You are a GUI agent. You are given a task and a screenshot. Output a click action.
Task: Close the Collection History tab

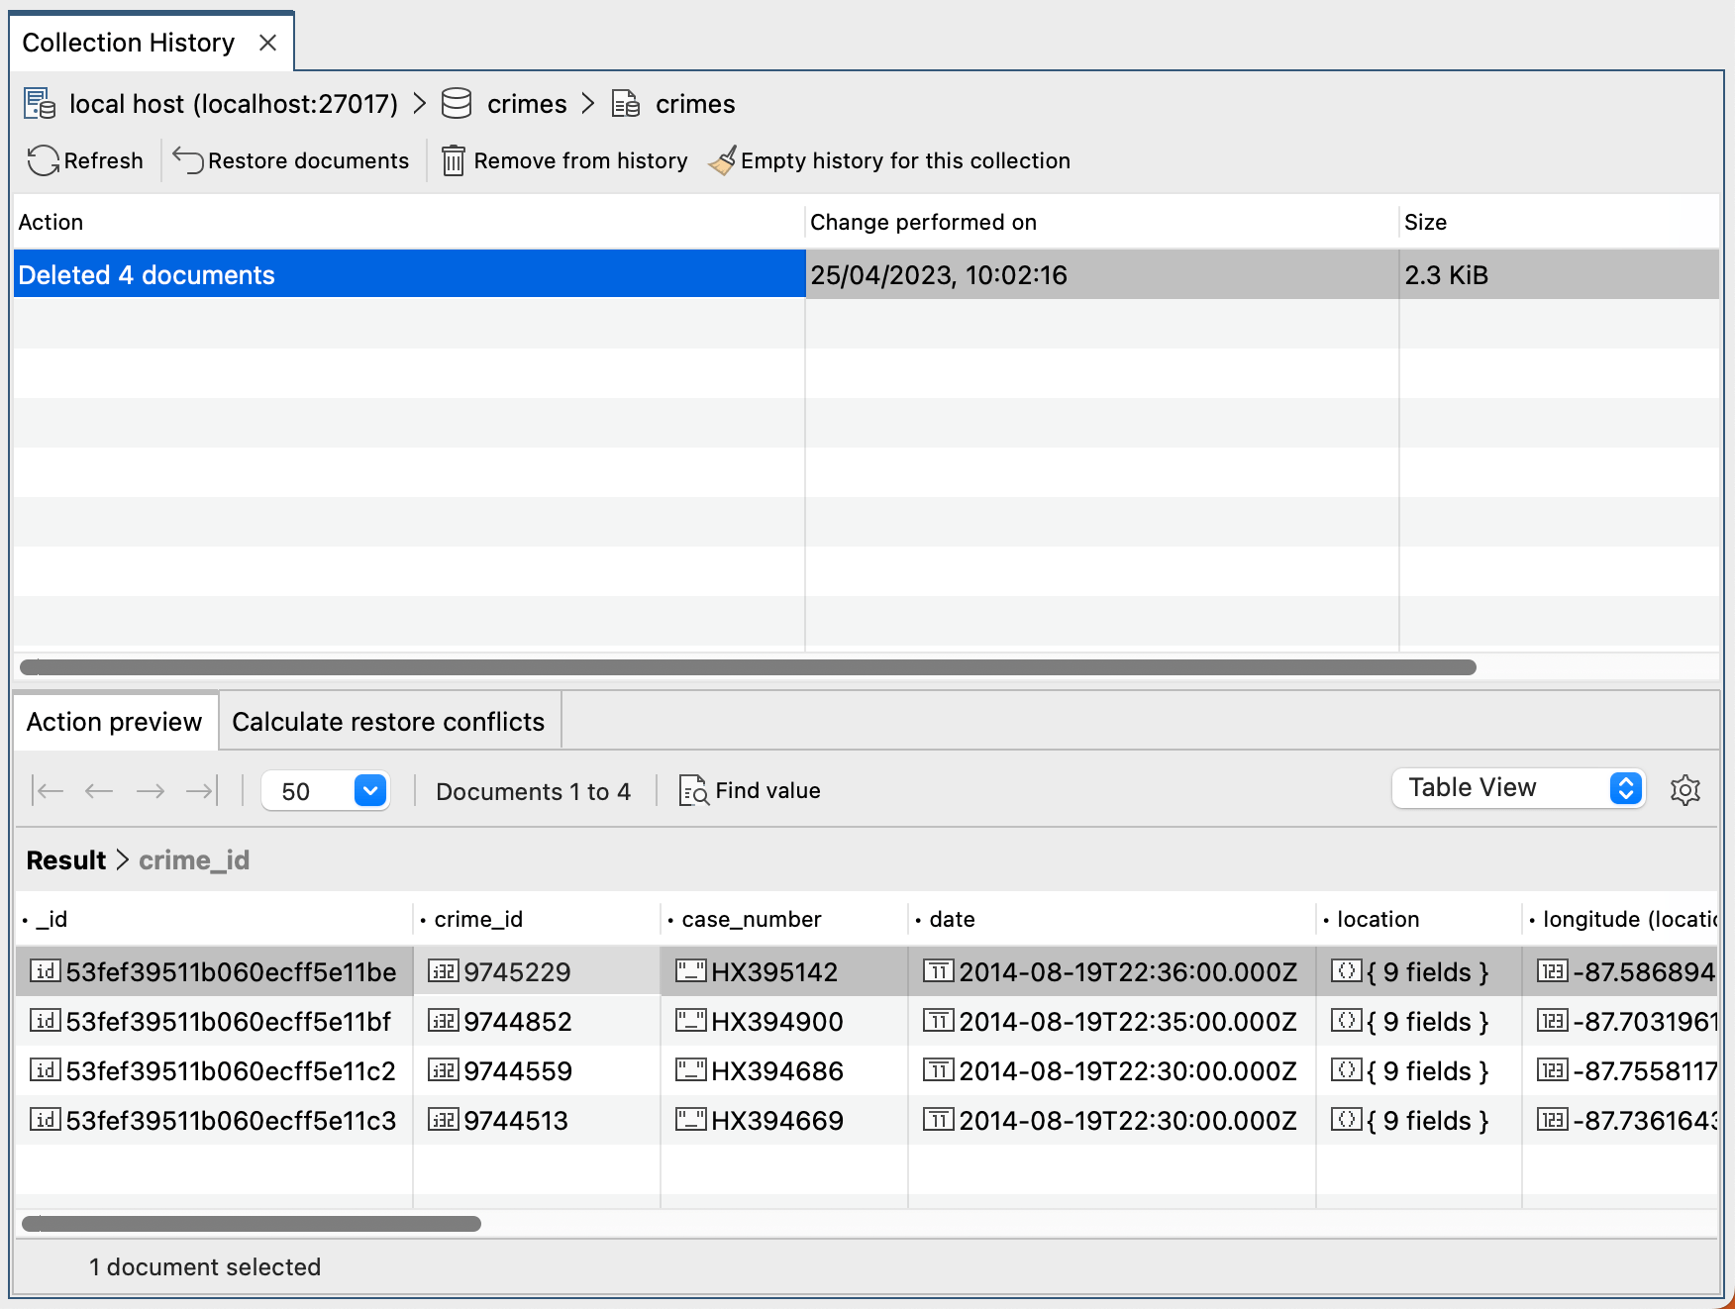pyautogui.click(x=267, y=44)
